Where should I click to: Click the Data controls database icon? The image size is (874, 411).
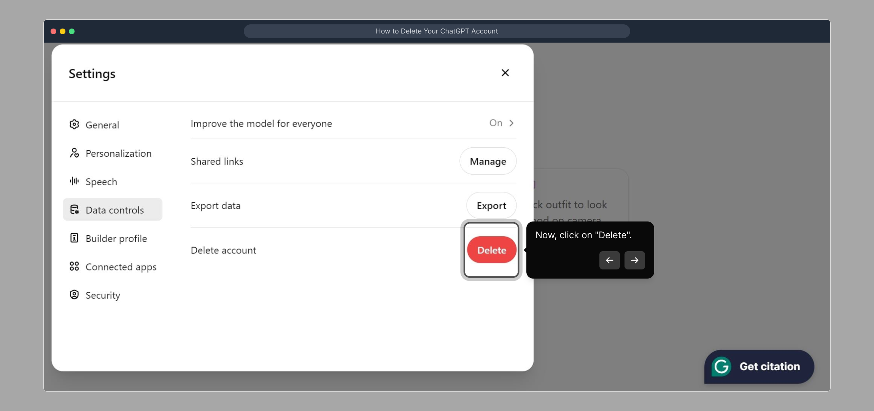(x=74, y=210)
